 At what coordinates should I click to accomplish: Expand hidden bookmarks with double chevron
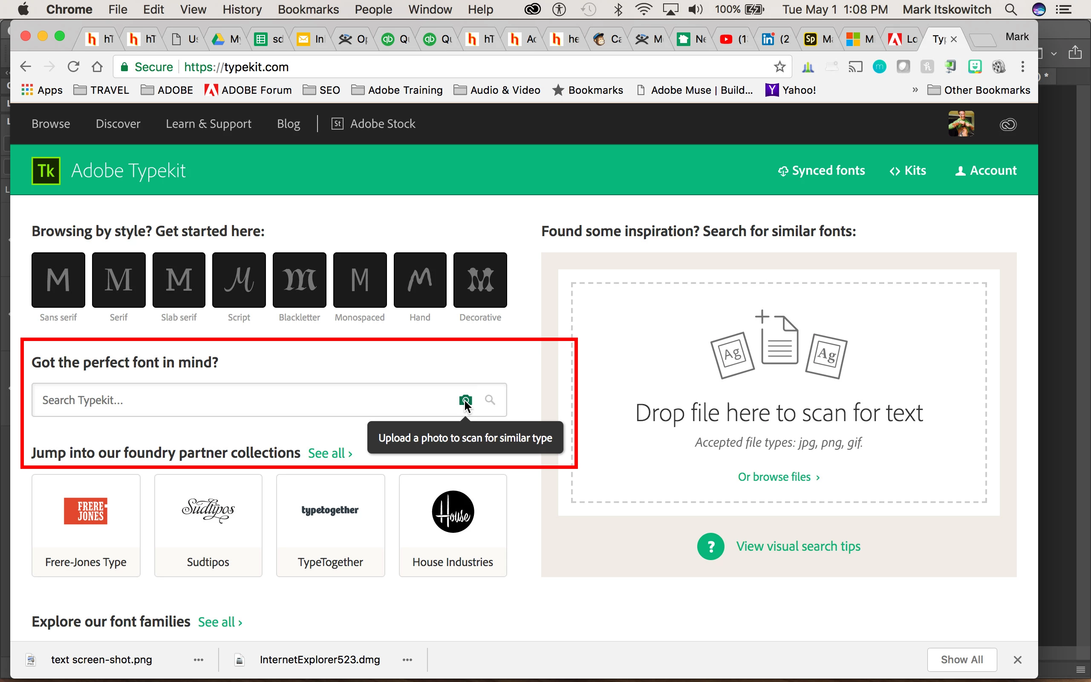click(x=915, y=90)
